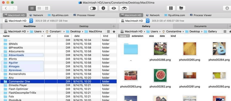This screenshot has width=231, height=101.
Task: Switch to brief list view mode
Action: click(39, 8)
